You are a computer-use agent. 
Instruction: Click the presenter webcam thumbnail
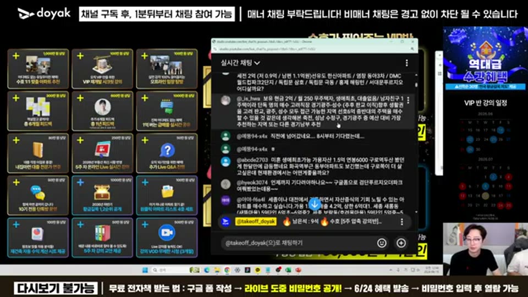point(485,249)
